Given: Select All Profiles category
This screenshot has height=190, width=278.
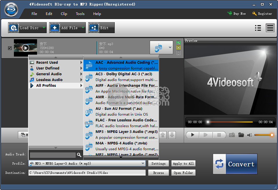Looking at the screenshot, I should [56, 85].
